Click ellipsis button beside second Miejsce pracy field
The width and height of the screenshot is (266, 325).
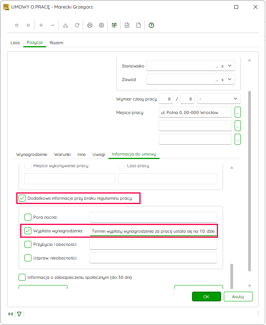click(238, 126)
